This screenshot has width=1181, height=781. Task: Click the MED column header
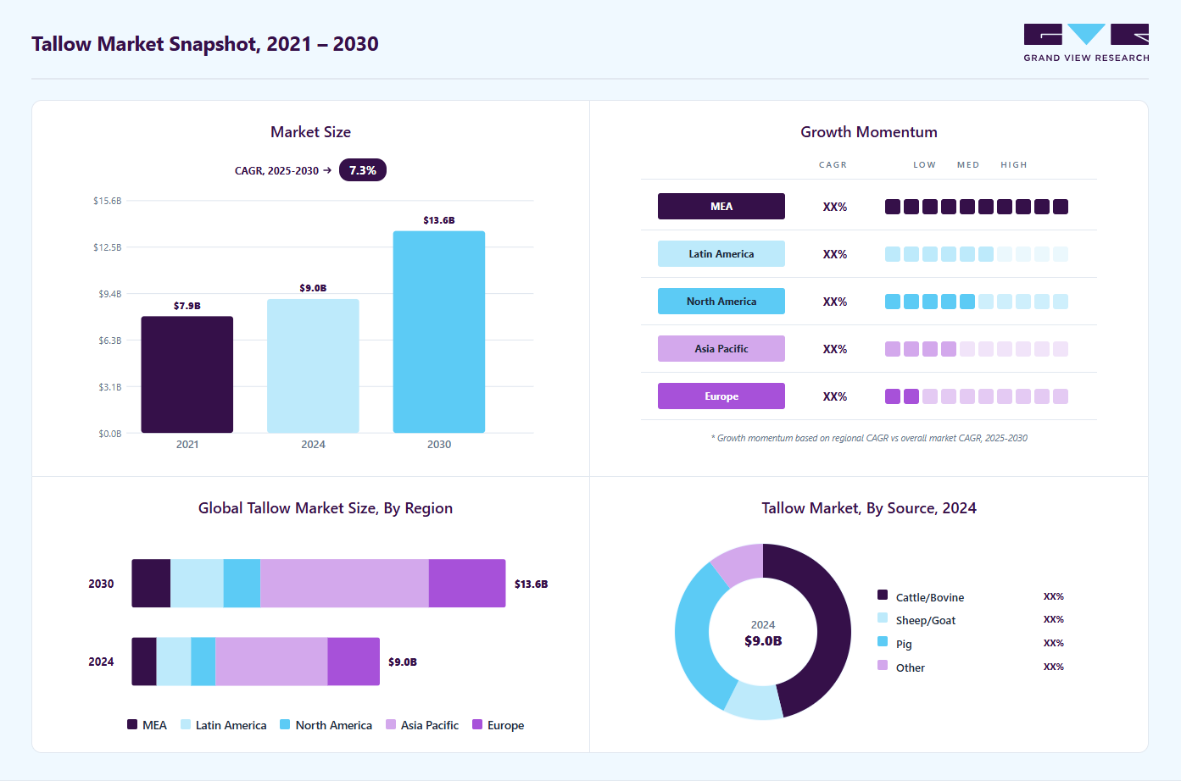click(968, 165)
